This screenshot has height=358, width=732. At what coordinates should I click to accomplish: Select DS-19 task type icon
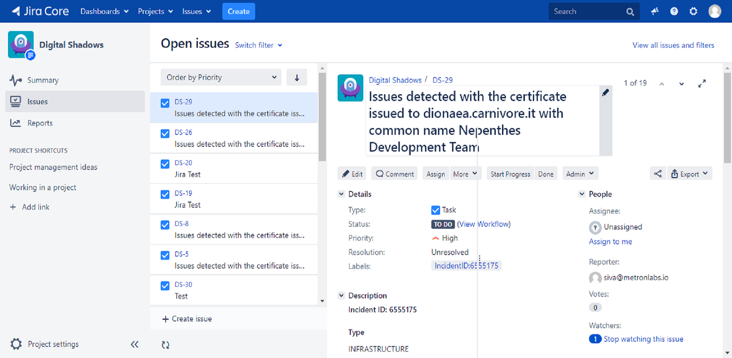165,195
